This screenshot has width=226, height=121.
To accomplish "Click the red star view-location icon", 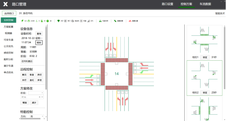I will 130,21.
